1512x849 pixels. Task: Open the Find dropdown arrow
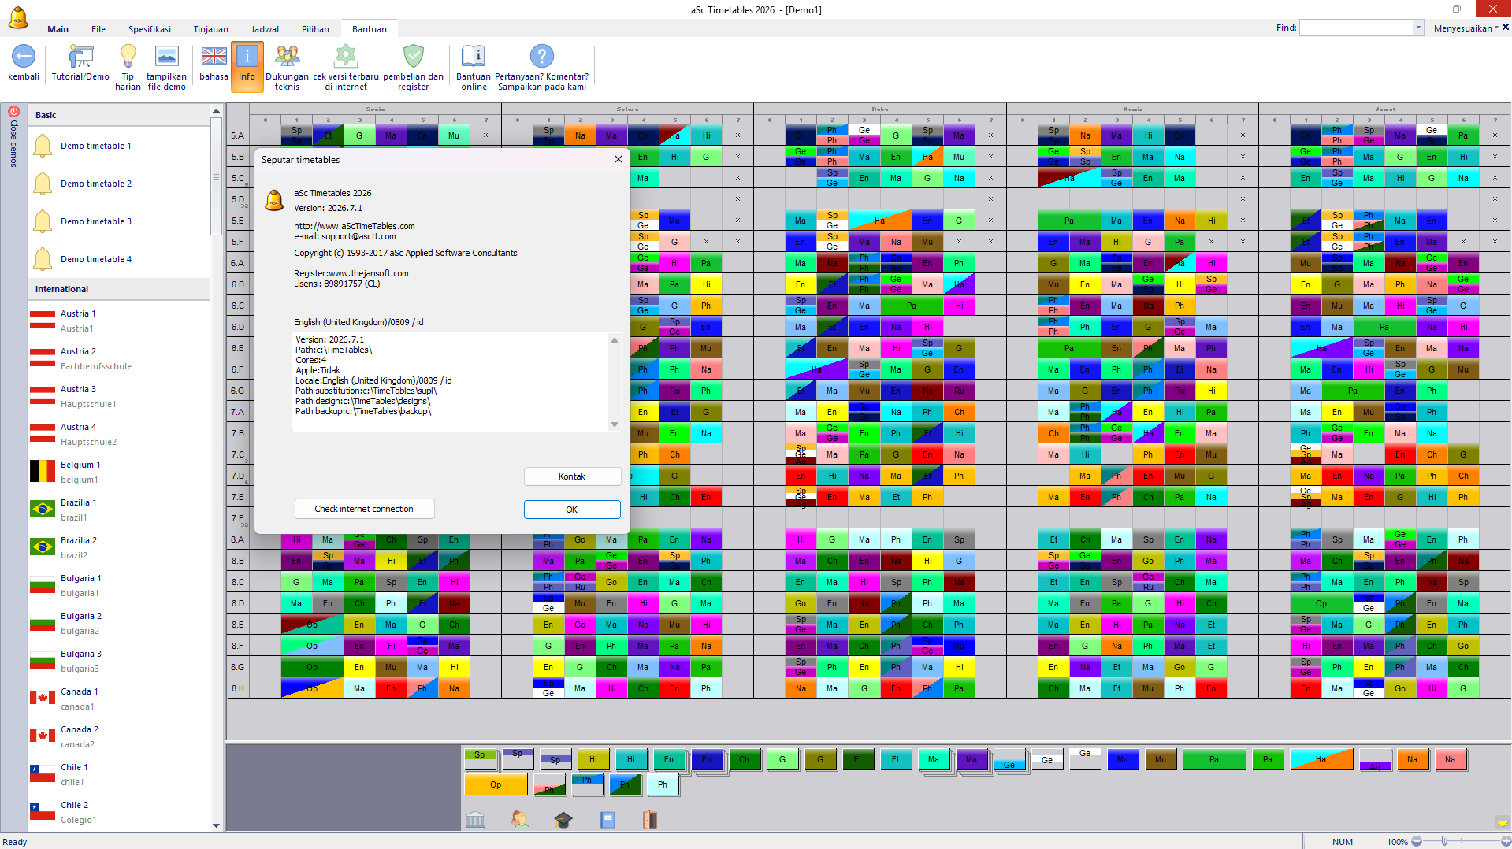pyautogui.click(x=1418, y=28)
